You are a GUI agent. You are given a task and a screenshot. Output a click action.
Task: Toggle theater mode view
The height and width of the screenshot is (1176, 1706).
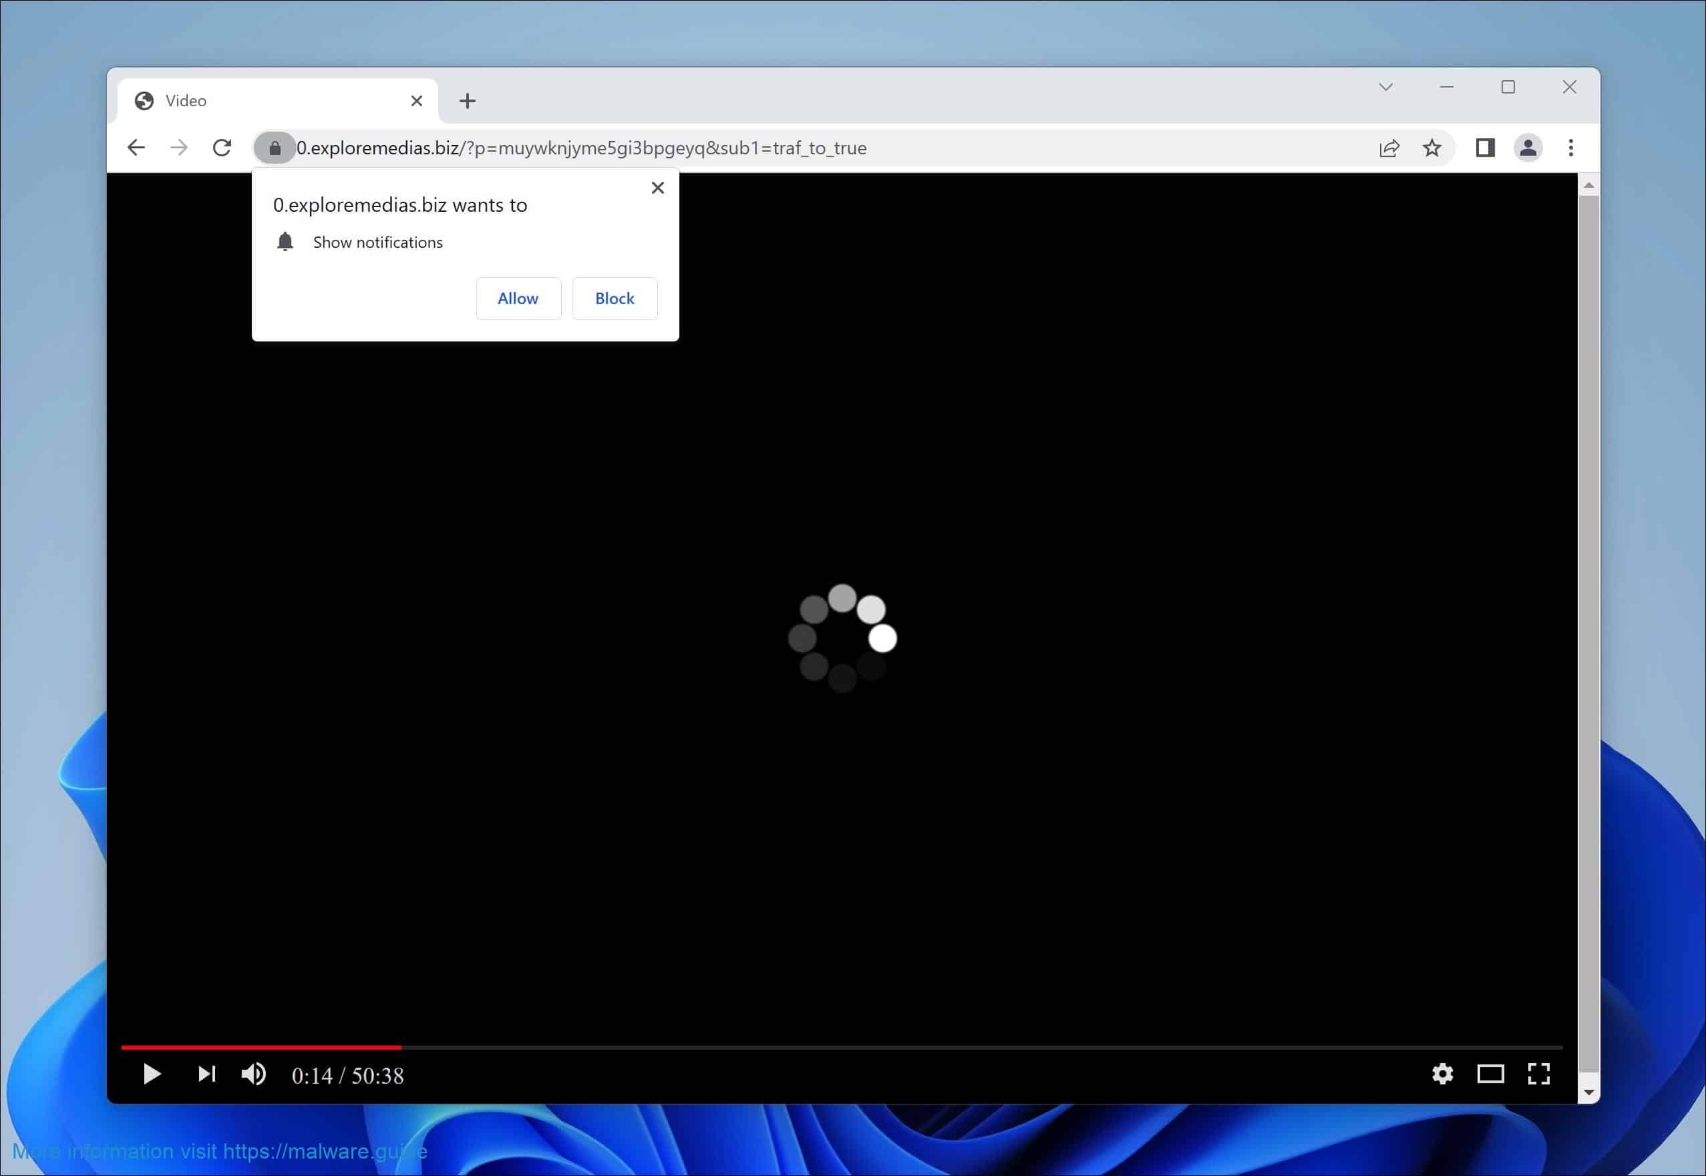(1490, 1074)
